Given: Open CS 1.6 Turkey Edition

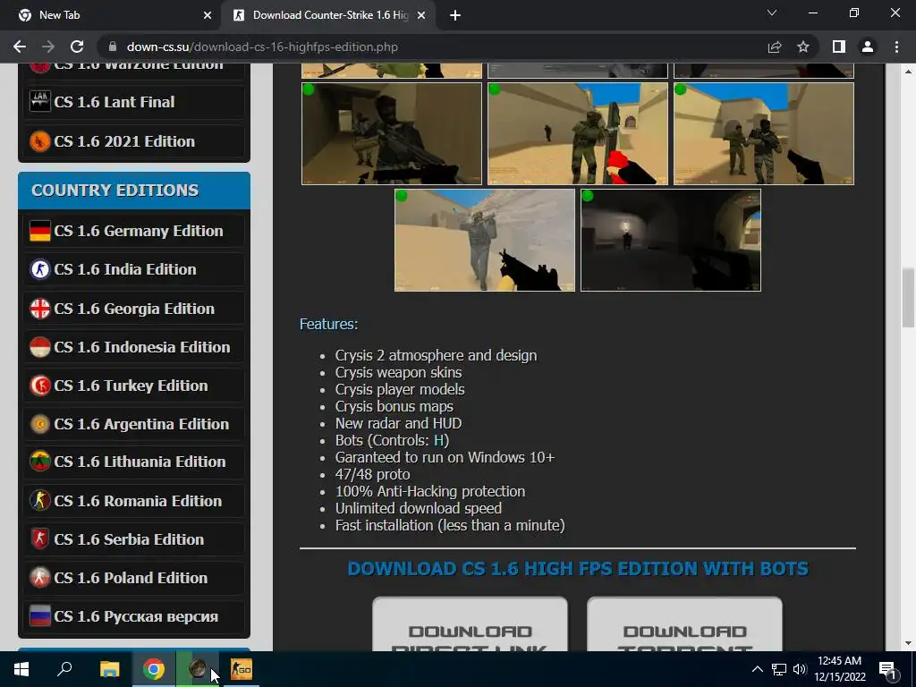Looking at the screenshot, I should [134, 386].
